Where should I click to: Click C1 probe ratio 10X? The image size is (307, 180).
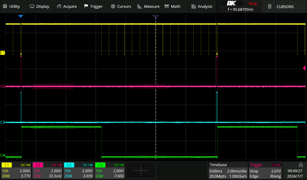[5, 171]
